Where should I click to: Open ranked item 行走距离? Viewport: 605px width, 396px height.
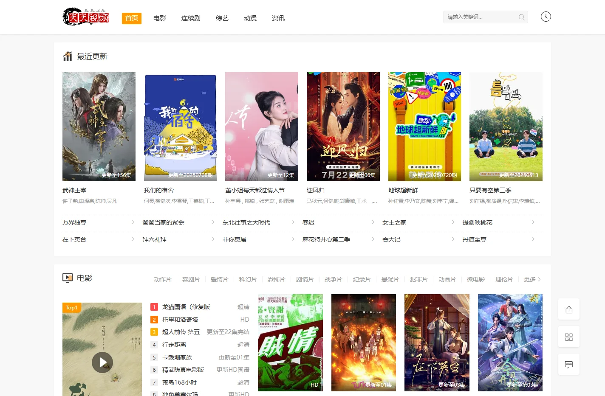click(174, 345)
